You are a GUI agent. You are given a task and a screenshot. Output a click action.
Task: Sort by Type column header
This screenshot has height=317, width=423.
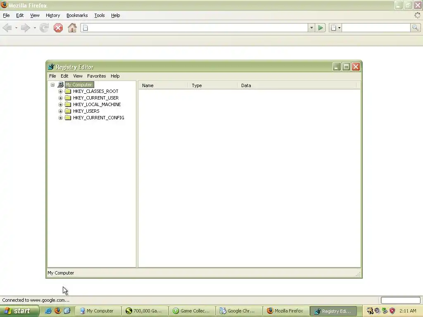pos(212,85)
